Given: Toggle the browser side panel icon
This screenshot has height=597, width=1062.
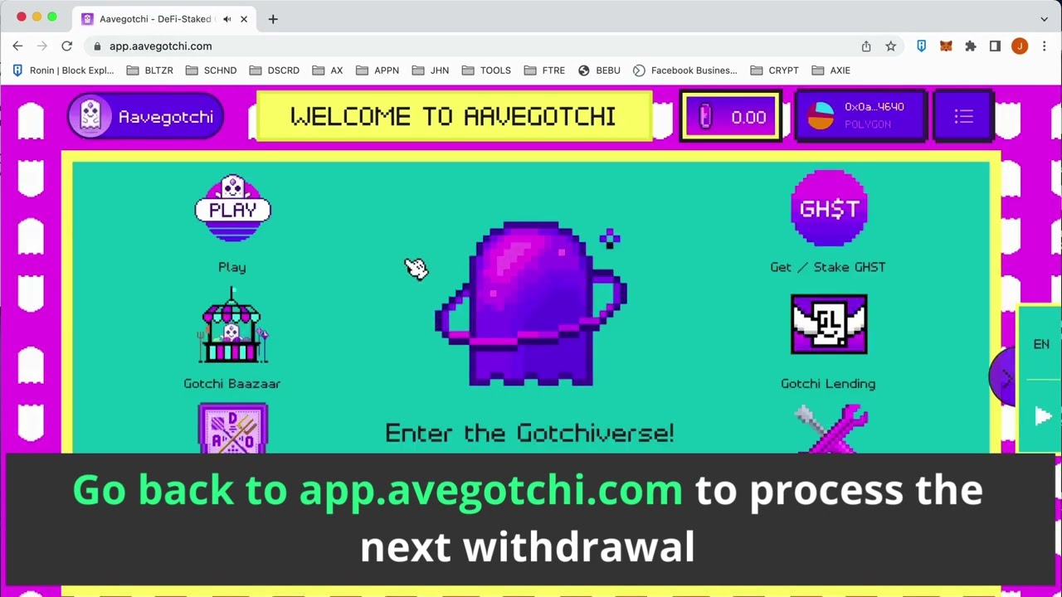Looking at the screenshot, I should (995, 46).
